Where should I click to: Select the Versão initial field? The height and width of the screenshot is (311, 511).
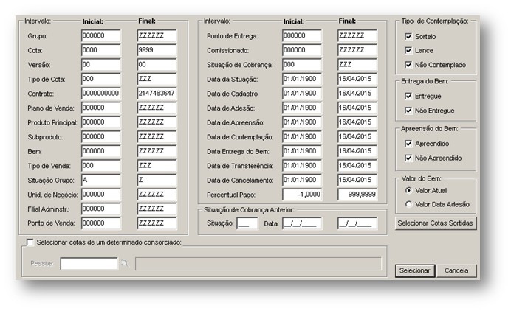point(101,65)
